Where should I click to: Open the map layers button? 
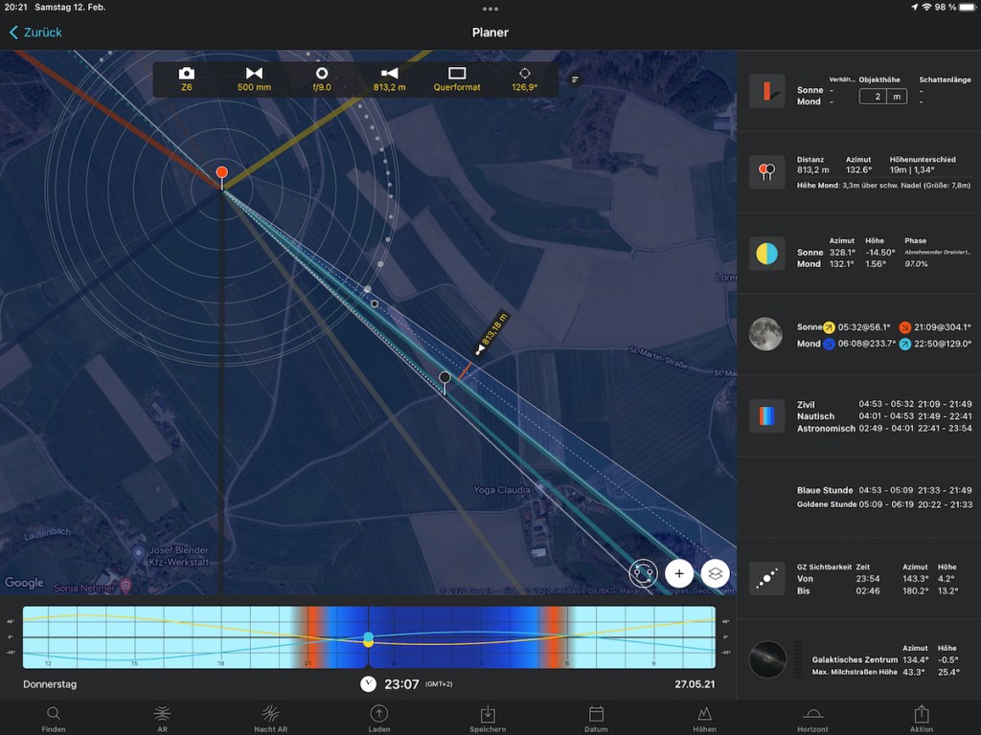(716, 573)
